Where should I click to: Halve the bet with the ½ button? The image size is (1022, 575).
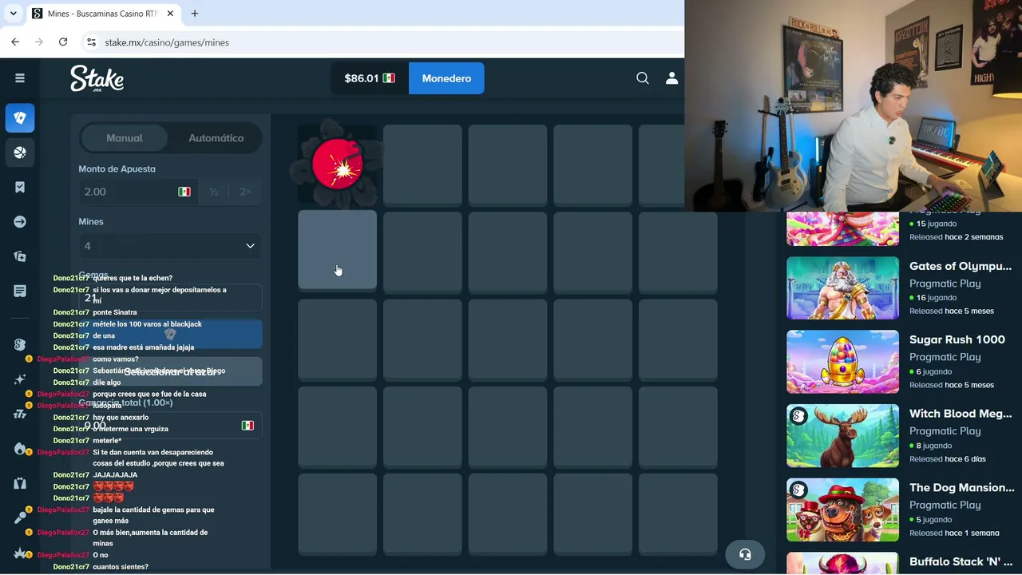tap(213, 192)
